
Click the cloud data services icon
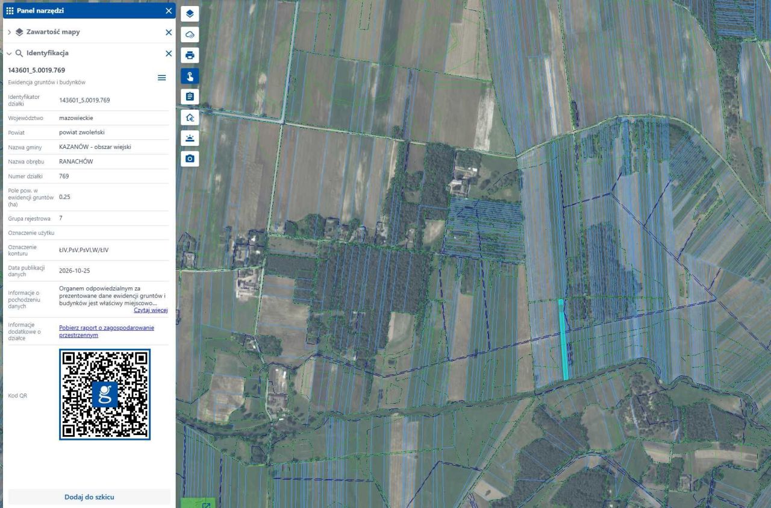pos(190,34)
